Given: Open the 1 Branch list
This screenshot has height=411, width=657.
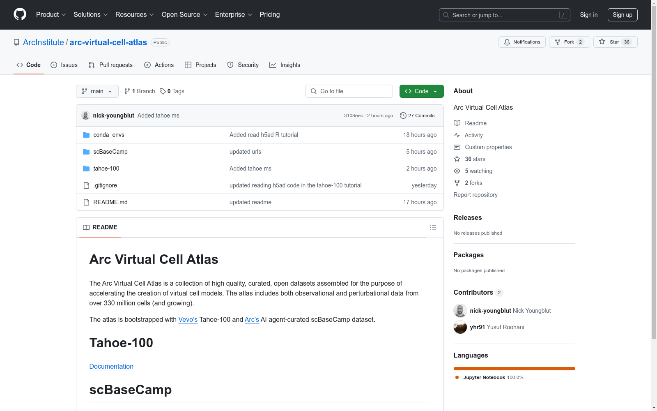Looking at the screenshot, I should (x=140, y=91).
